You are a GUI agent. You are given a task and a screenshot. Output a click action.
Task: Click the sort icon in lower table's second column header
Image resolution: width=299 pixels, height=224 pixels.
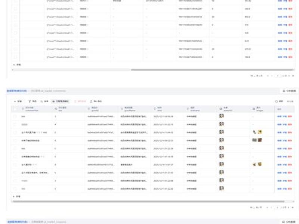tap(56, 109)
